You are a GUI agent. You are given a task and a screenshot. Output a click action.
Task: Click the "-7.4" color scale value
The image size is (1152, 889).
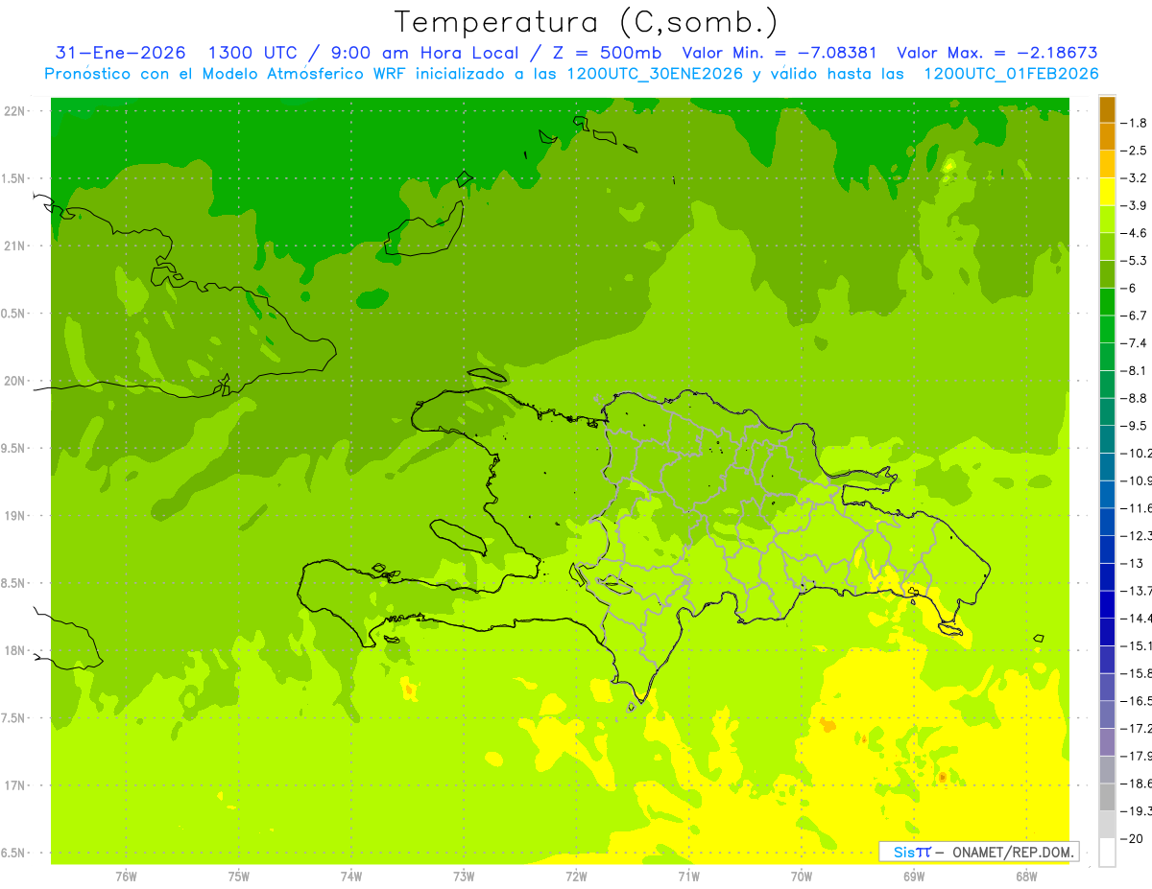pos(1134,343)
